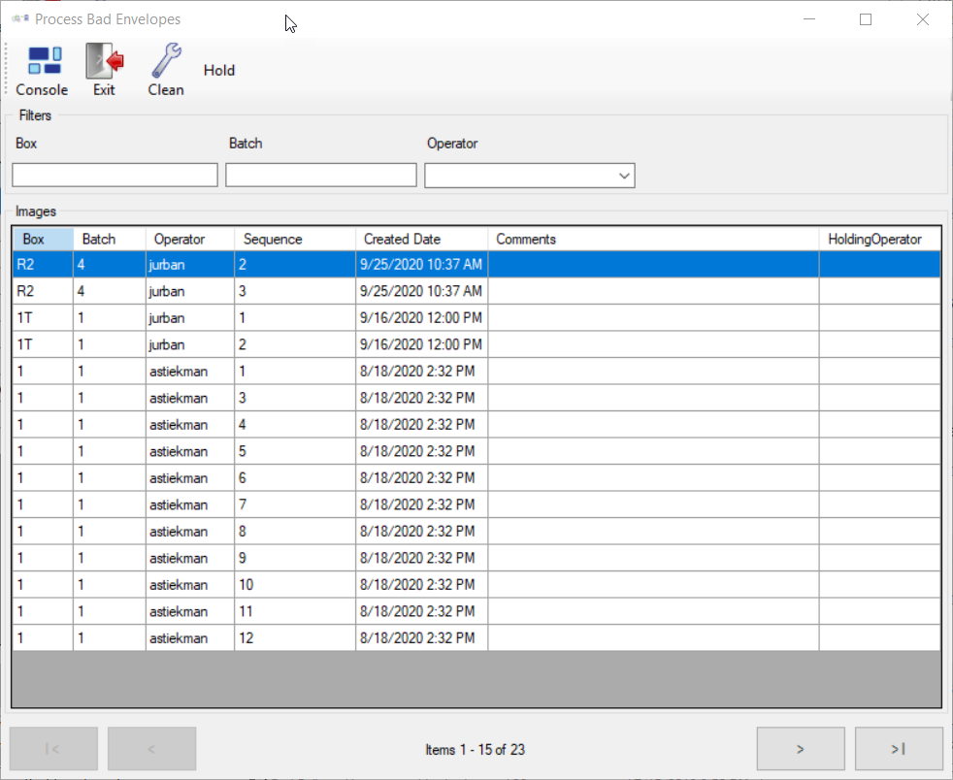Click the HoldingOperator column header
The width and height of the screenshot is (953, 780).
point(879,240)
